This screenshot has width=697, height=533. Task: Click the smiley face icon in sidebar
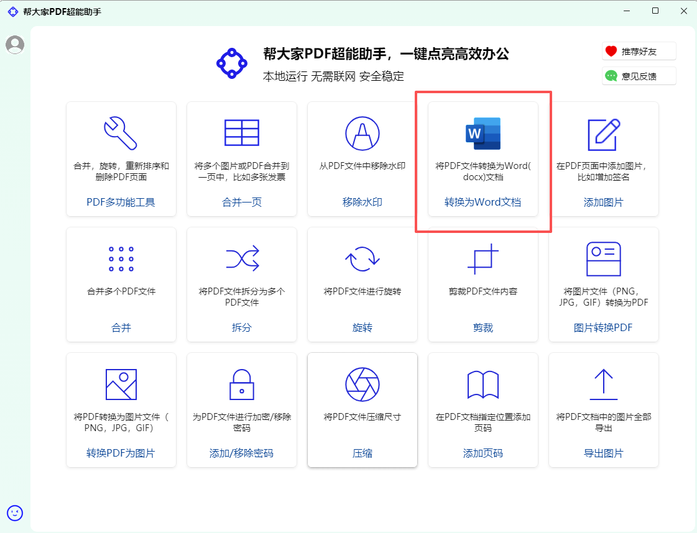tap(15, 512)
